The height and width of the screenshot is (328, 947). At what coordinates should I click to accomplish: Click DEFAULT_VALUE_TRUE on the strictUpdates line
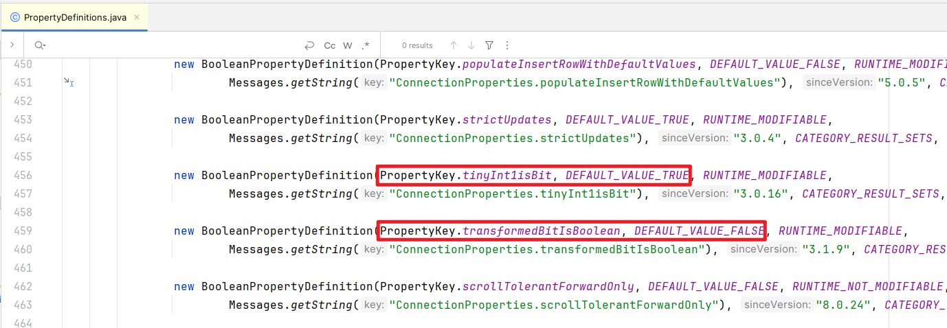pyautogui.click(x=627, y=119)
